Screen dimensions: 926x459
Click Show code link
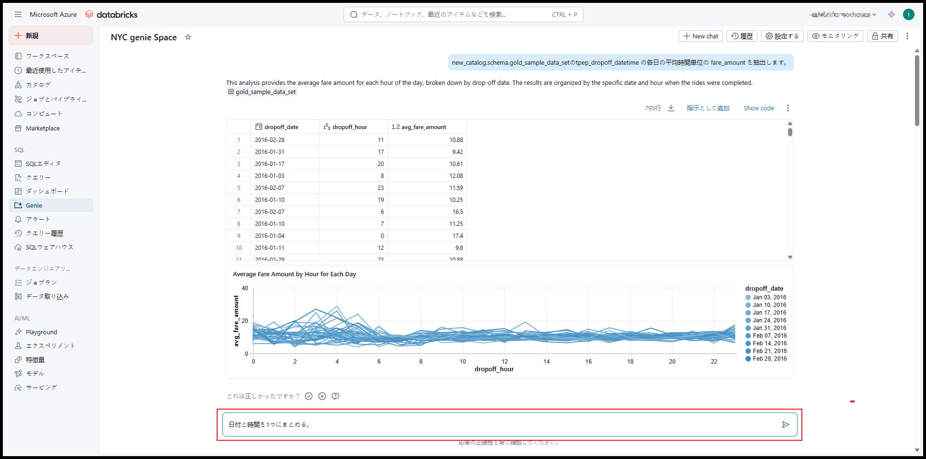(x=759, y=108)
